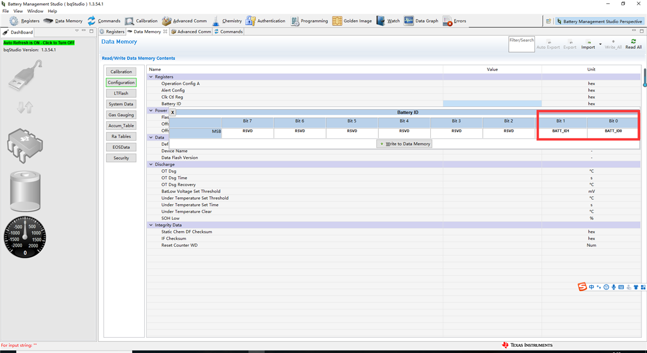The image size is (647, 353).
Task: Collapse the Power group
Action: 151,110
